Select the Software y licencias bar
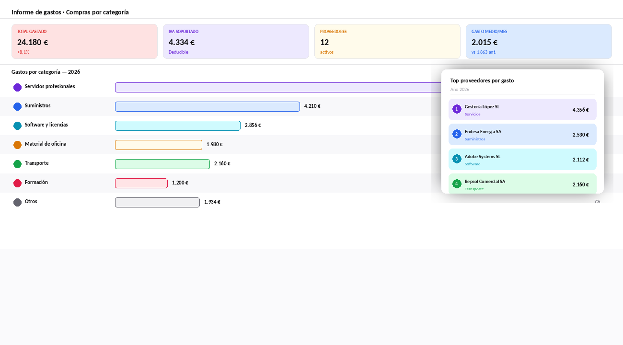The width and height of the screenshot is (623, 345). coord(178,126)
